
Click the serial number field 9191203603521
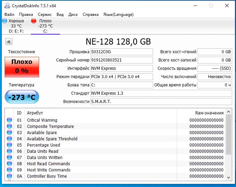tap(121, 60)
